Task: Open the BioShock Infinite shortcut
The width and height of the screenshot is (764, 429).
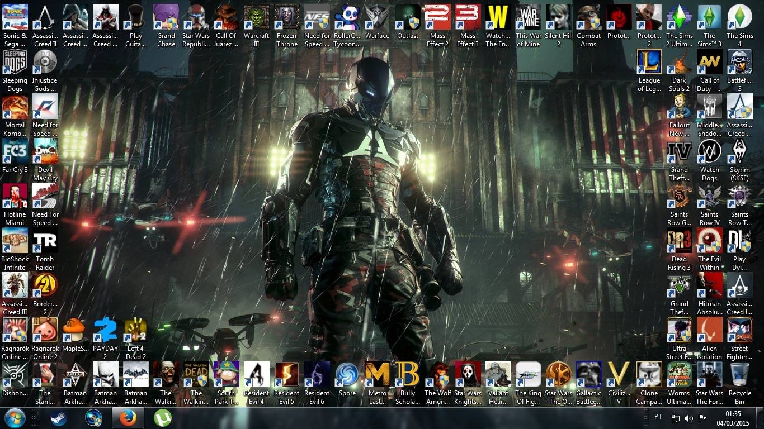Action: [x=15, y=240]
